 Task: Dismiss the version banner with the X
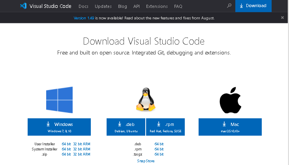coord(282,18)
